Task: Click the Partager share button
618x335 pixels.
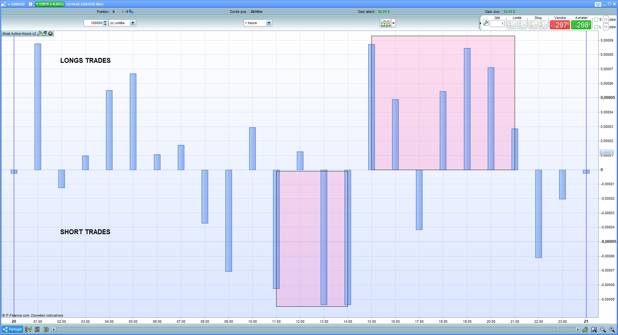Action: coord(13,329)
